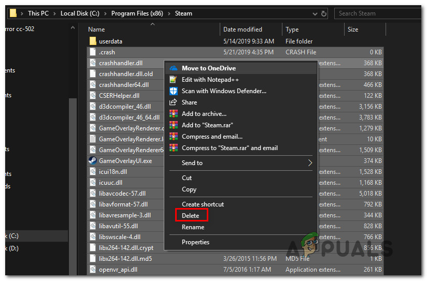
Task: Select the (C:) drive in navigation pane
Action: point(36,236)
